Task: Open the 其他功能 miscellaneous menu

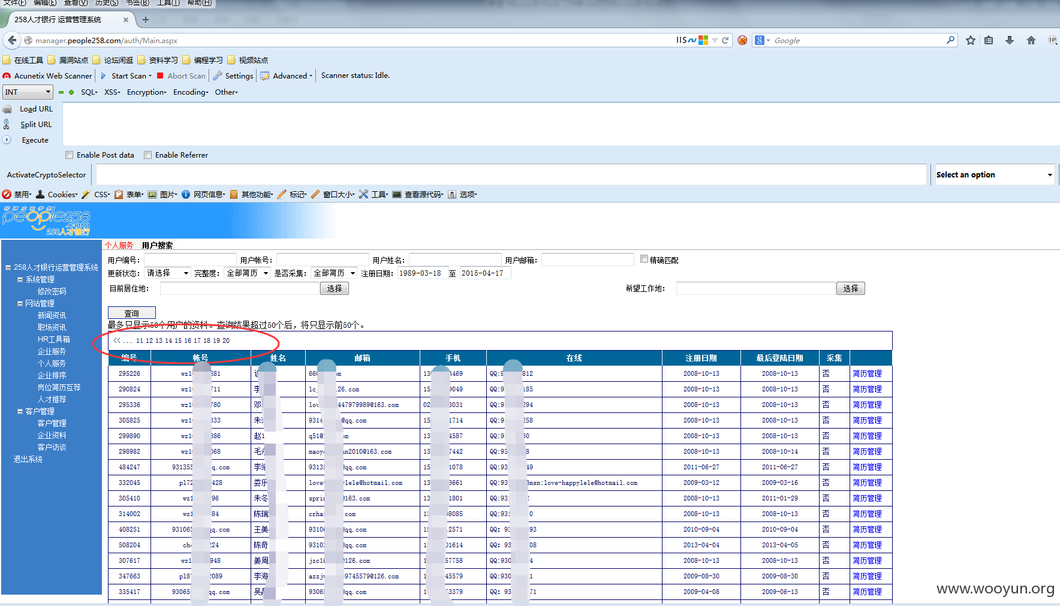Action: [251, 194]
